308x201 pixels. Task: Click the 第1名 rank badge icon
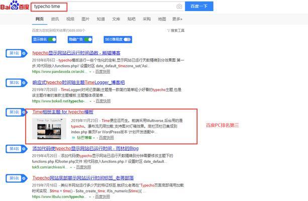[24, 53]
